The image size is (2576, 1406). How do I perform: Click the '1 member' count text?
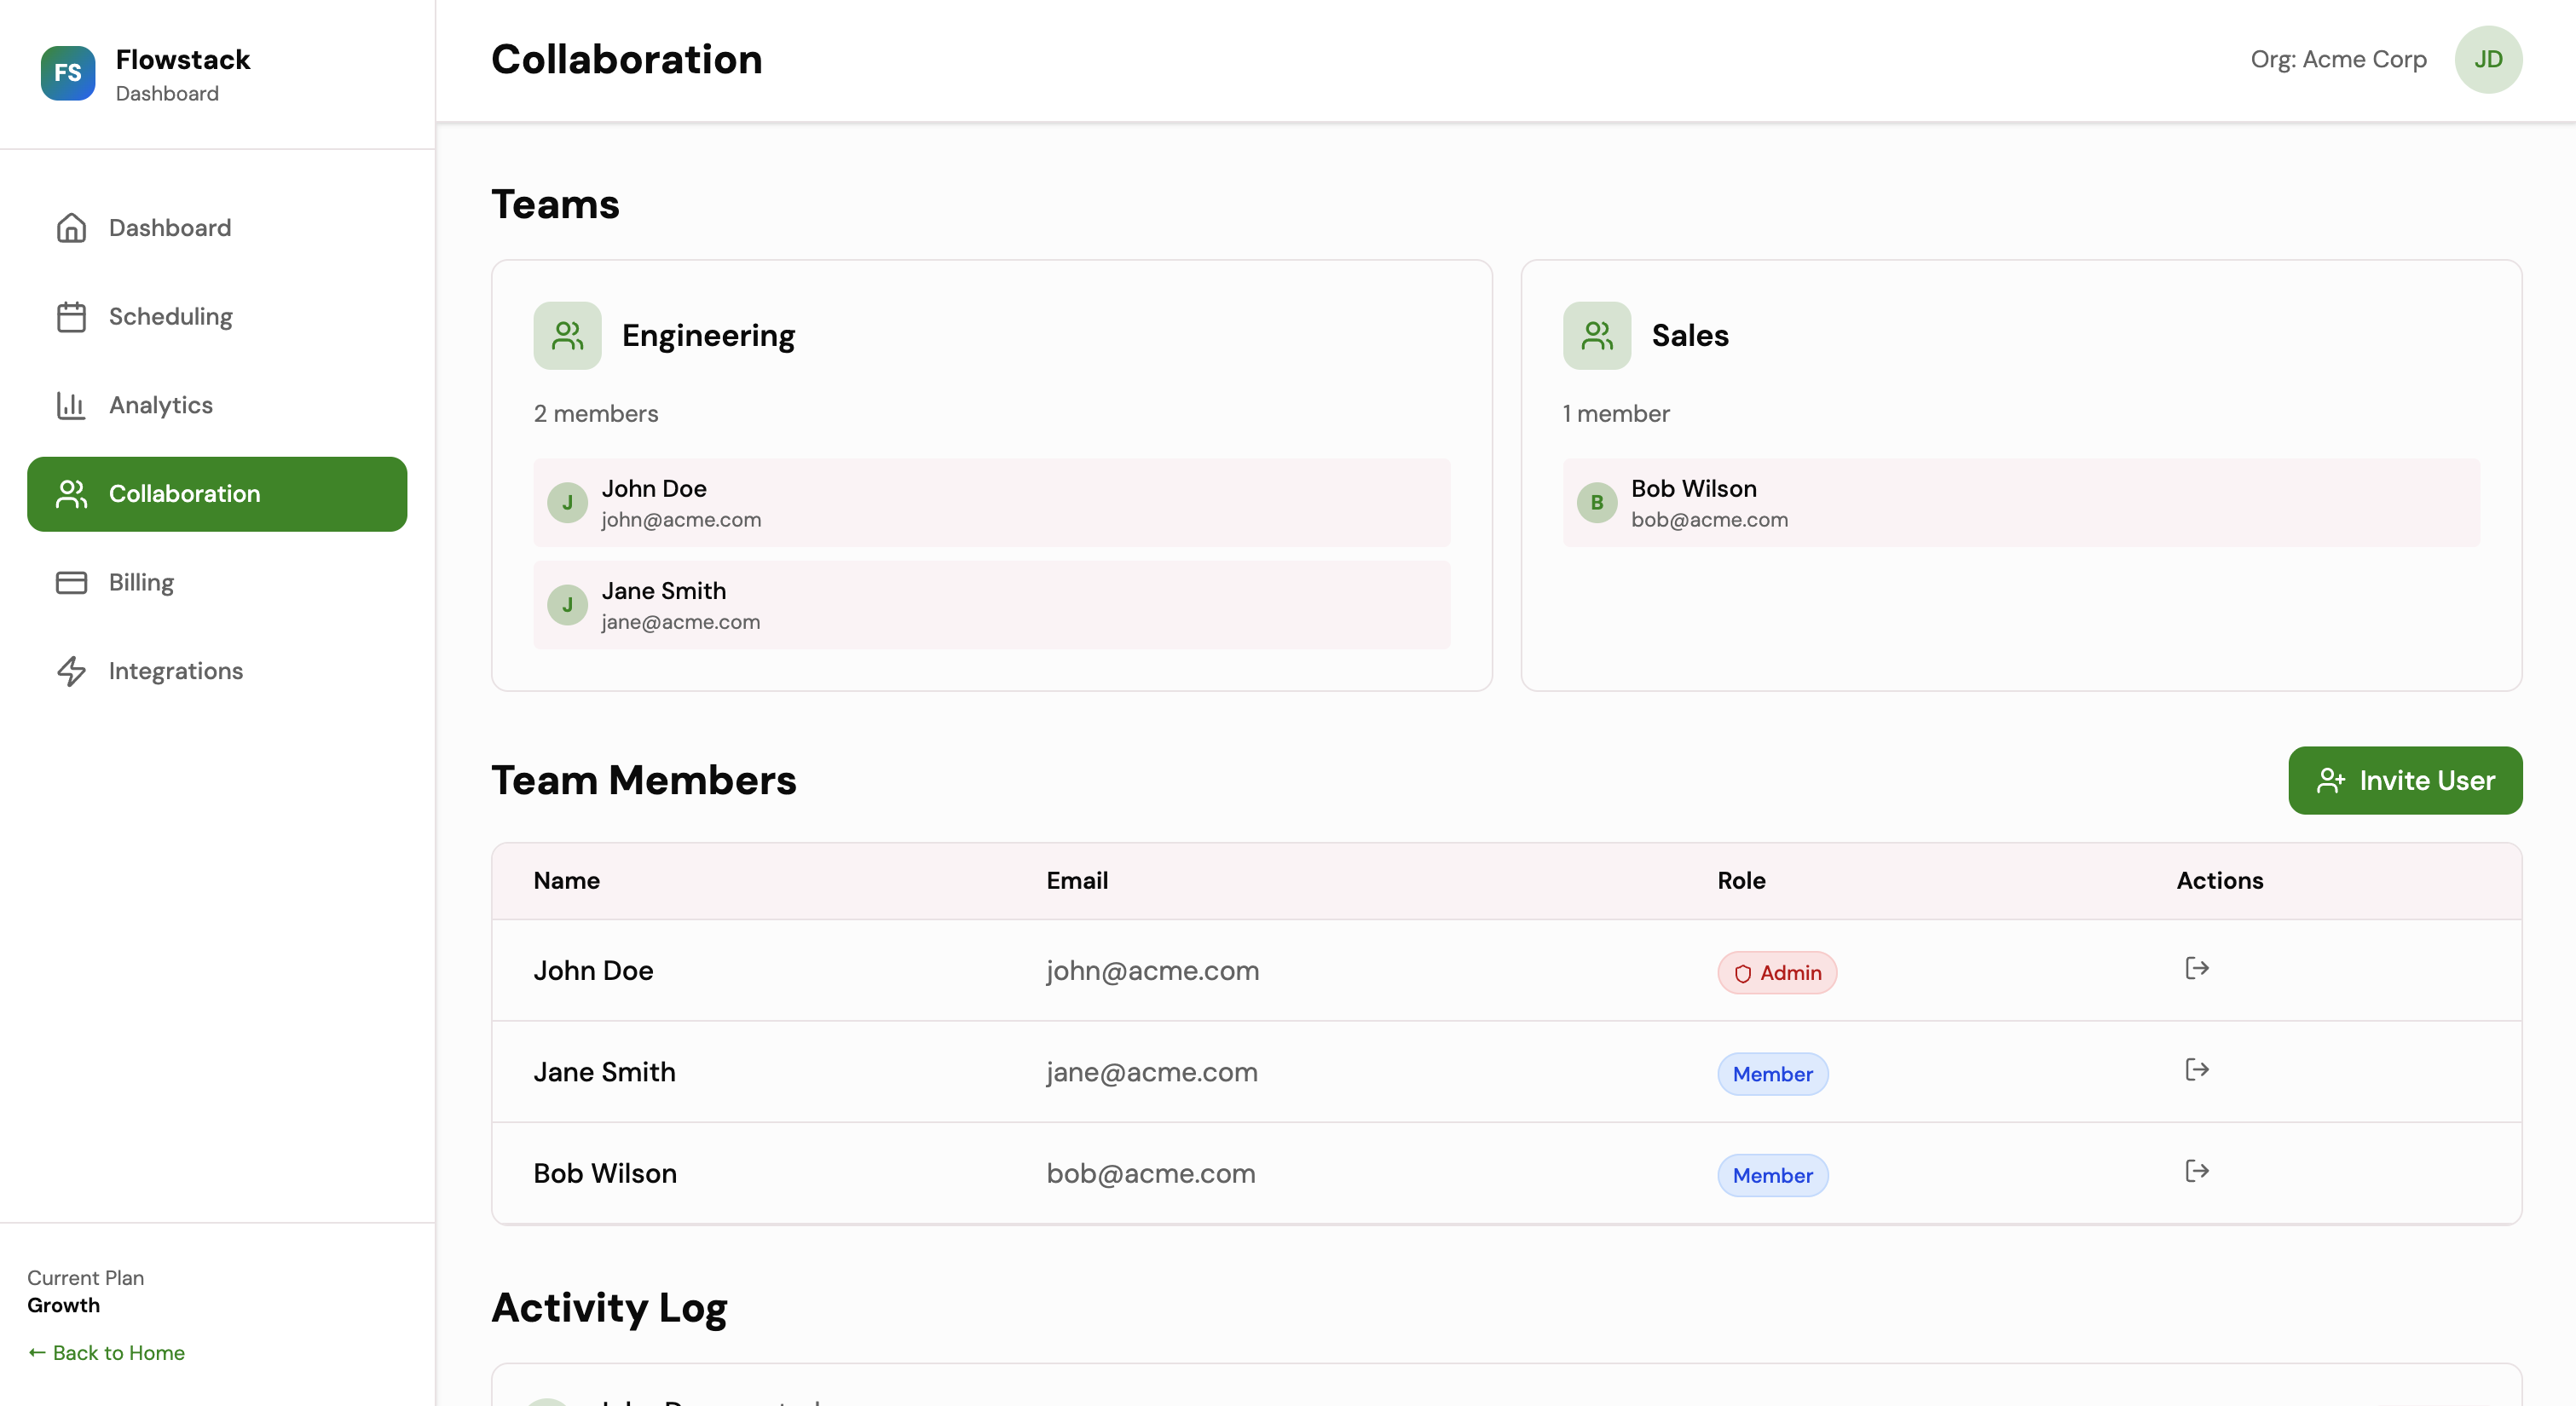coord(1616,414)
